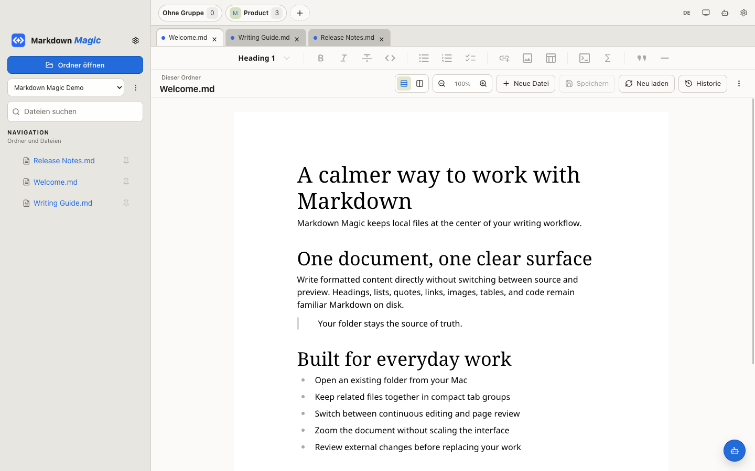Insert a numbered list
This screenshot has width=755, height=471.
coord(447,58)
